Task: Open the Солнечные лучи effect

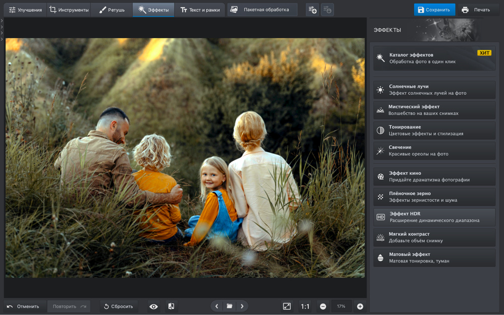Action: click(434, 90)
